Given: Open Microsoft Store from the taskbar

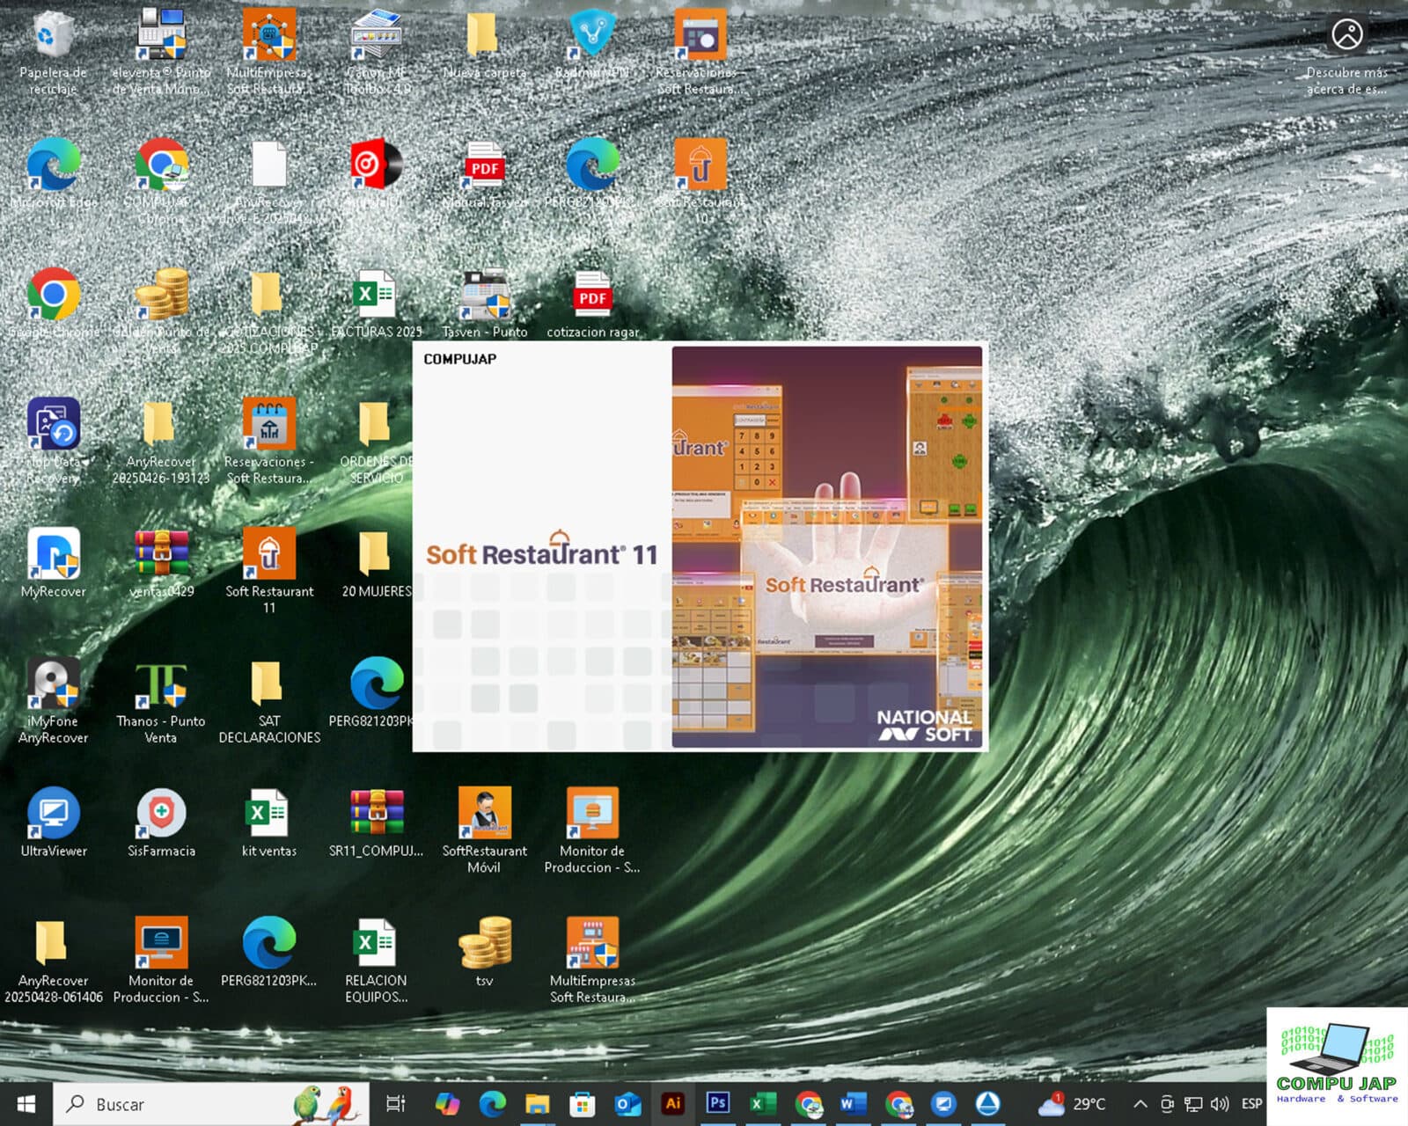Looking at the screenshot, I should (x=582, y=1103).
